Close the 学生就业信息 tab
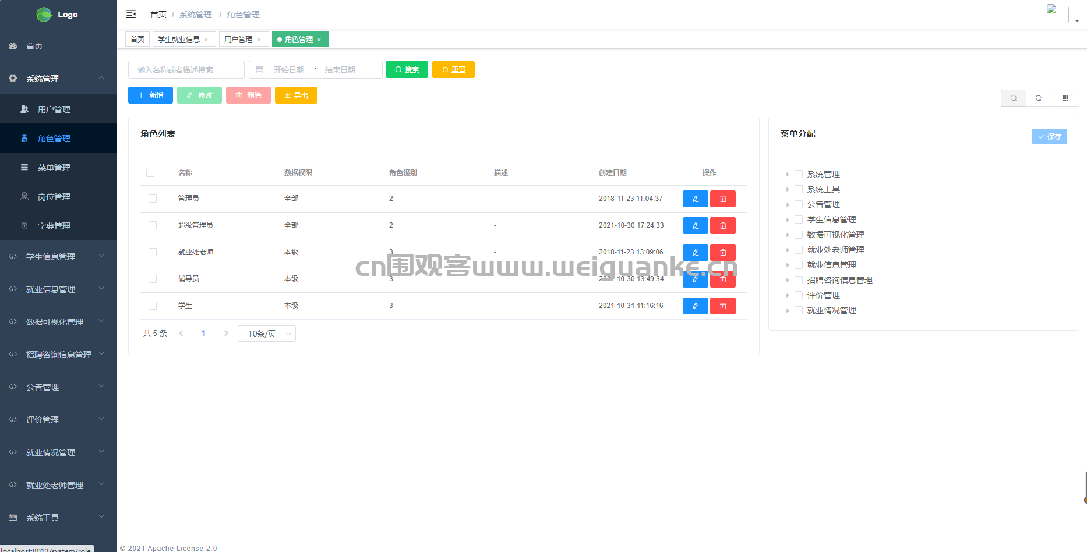 click(x=206, y=40)
